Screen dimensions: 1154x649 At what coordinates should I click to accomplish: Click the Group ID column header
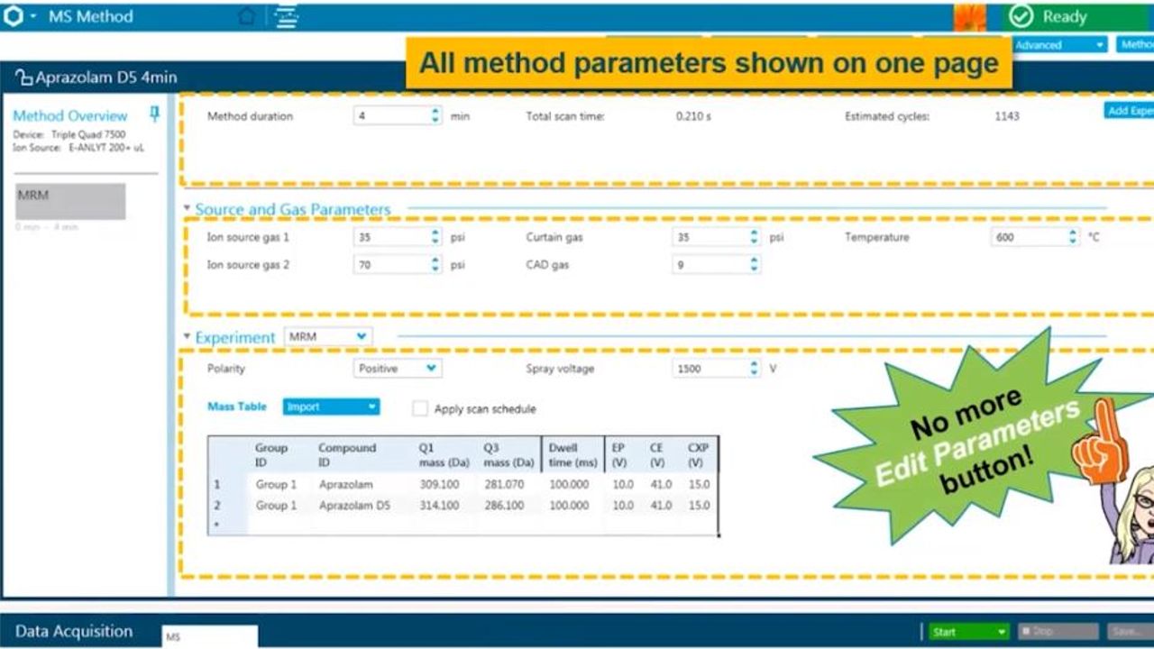tap(271, 455)
